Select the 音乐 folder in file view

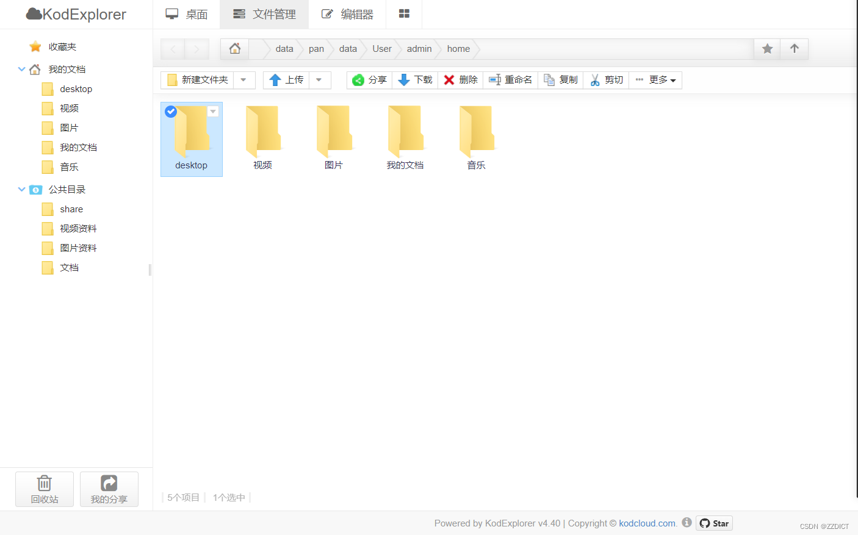coord(477,139)
